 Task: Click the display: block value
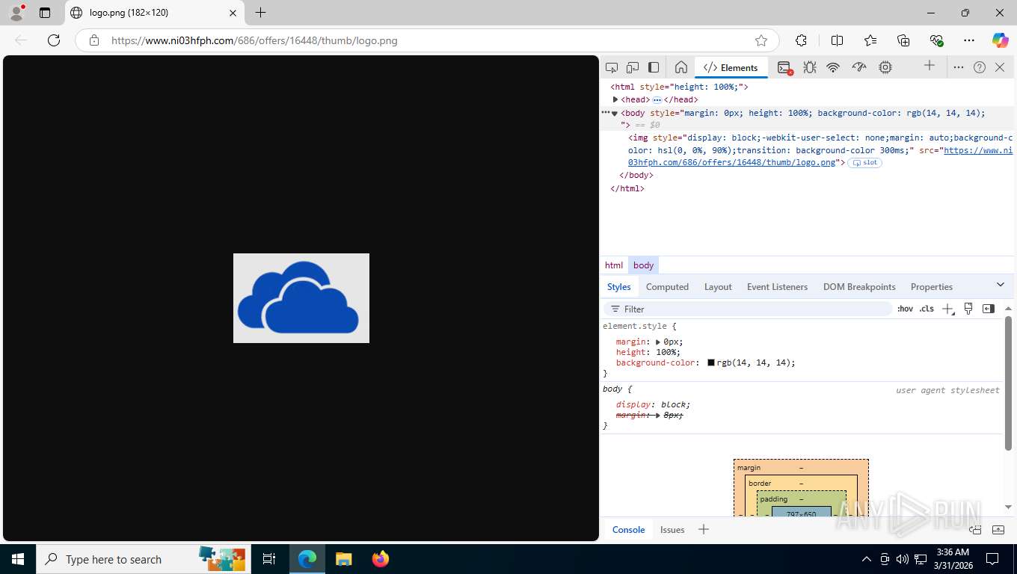coord(675,404)
